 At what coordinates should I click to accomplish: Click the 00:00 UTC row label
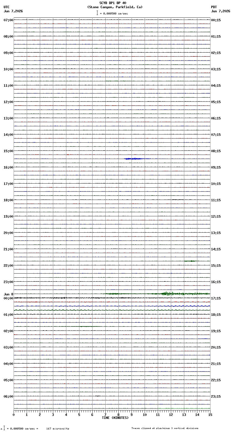pos(8,298)
